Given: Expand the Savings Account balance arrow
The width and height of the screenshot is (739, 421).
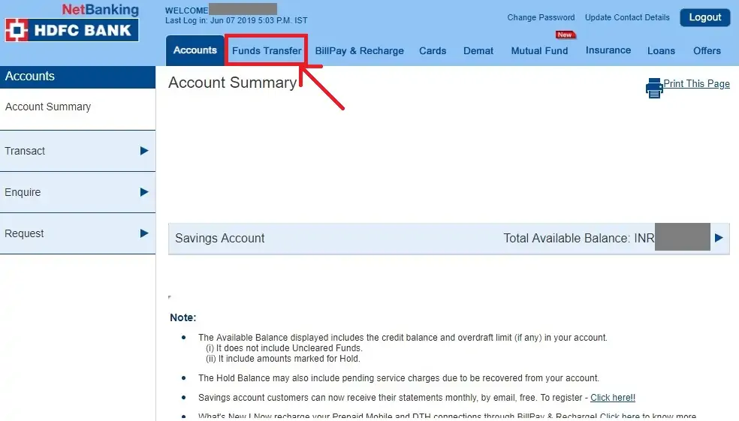Looking at the screenshot, I should click(719, 238).
